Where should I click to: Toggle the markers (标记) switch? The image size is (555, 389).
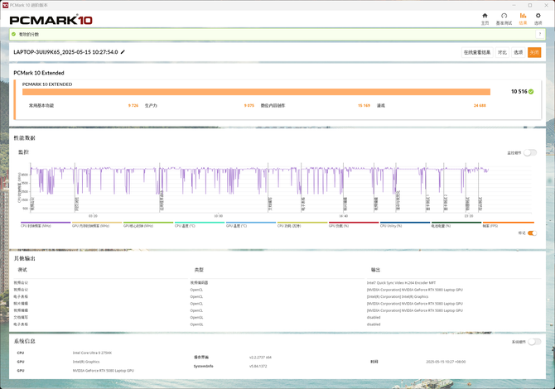(x=532, y=233)
